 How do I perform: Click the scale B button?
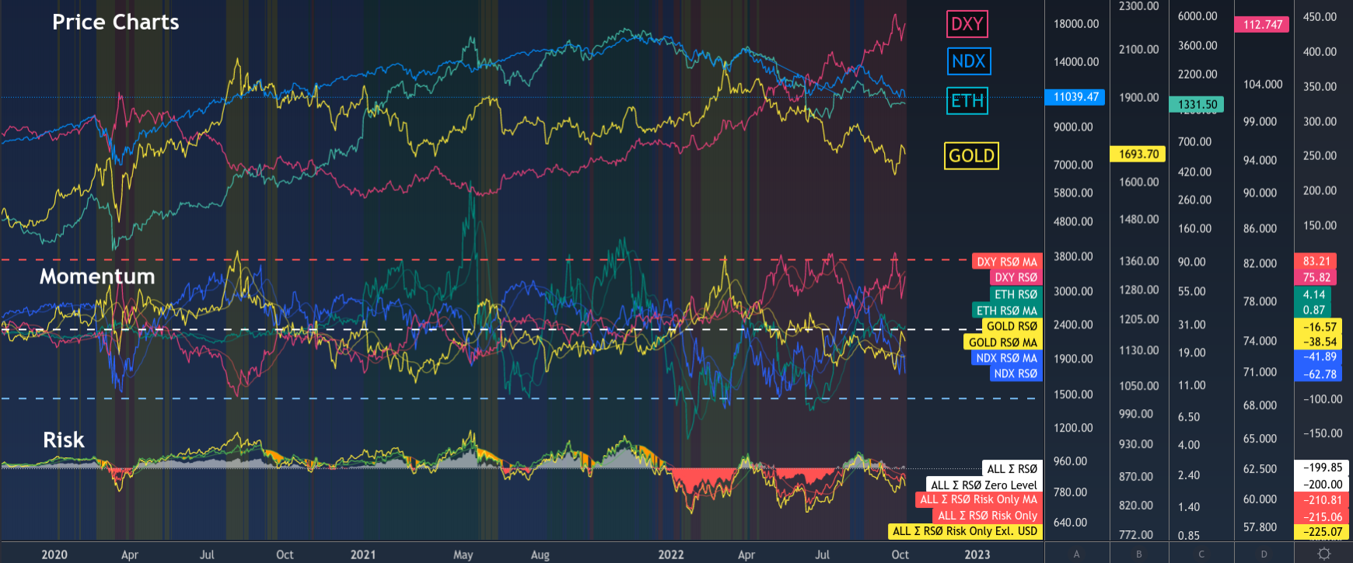pyautogui.click(x=1138, y=554)
